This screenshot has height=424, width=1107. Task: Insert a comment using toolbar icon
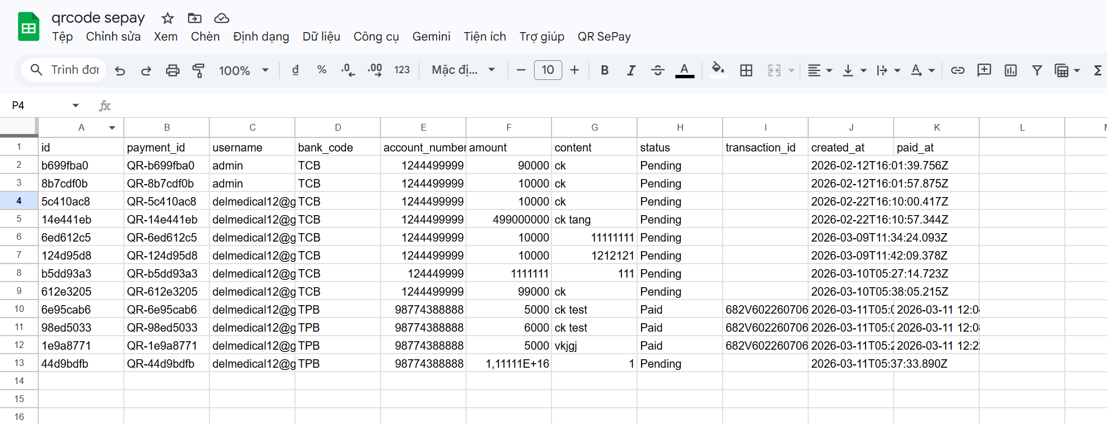(x=984, y=70)
